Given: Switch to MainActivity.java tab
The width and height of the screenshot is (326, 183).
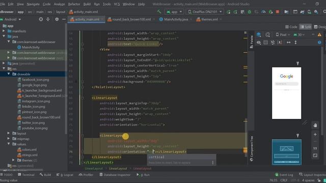Looking at the screenshot, I should click(x=176, y=19).
